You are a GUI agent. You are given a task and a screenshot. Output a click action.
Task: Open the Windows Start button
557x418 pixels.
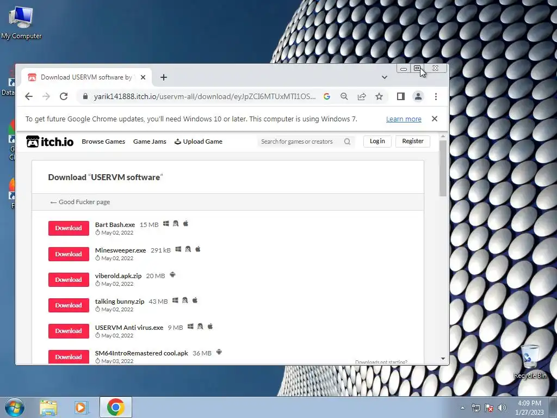pos(15,407)
